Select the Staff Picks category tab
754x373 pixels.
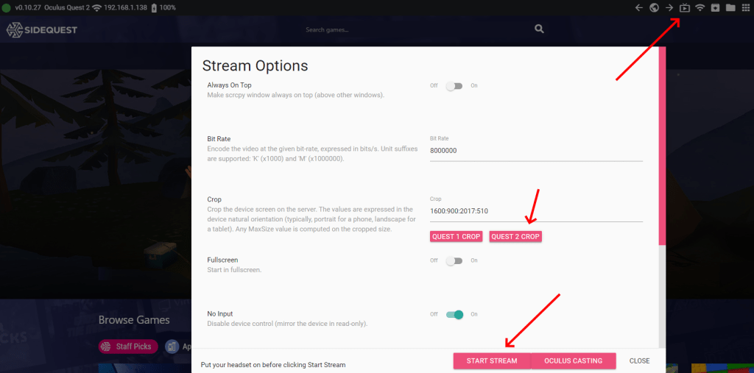tap(128, 347)
